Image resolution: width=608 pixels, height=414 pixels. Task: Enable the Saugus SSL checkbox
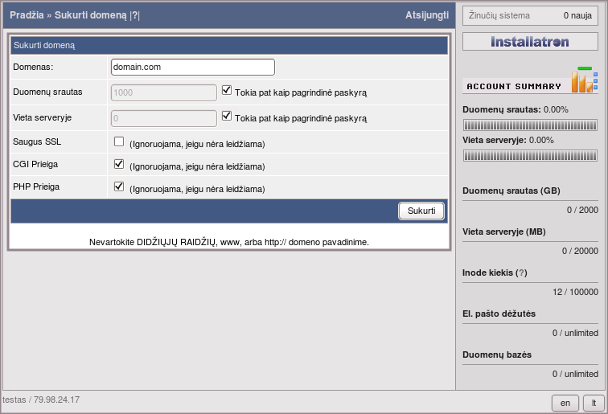[x=119, y=142]
